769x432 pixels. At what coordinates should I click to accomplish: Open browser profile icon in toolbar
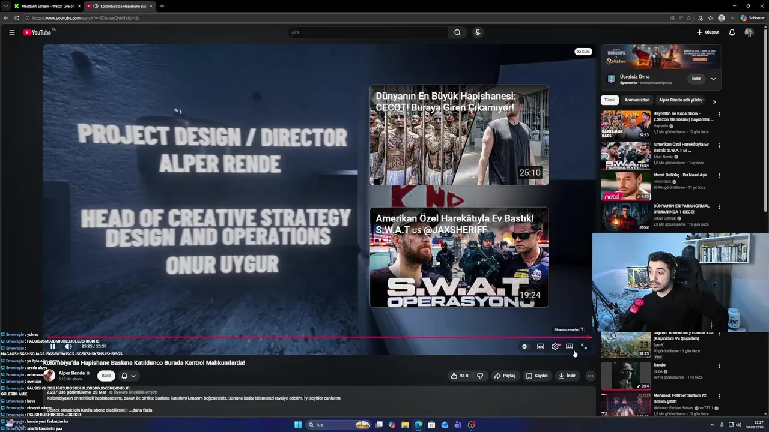(x=721, y=18)
